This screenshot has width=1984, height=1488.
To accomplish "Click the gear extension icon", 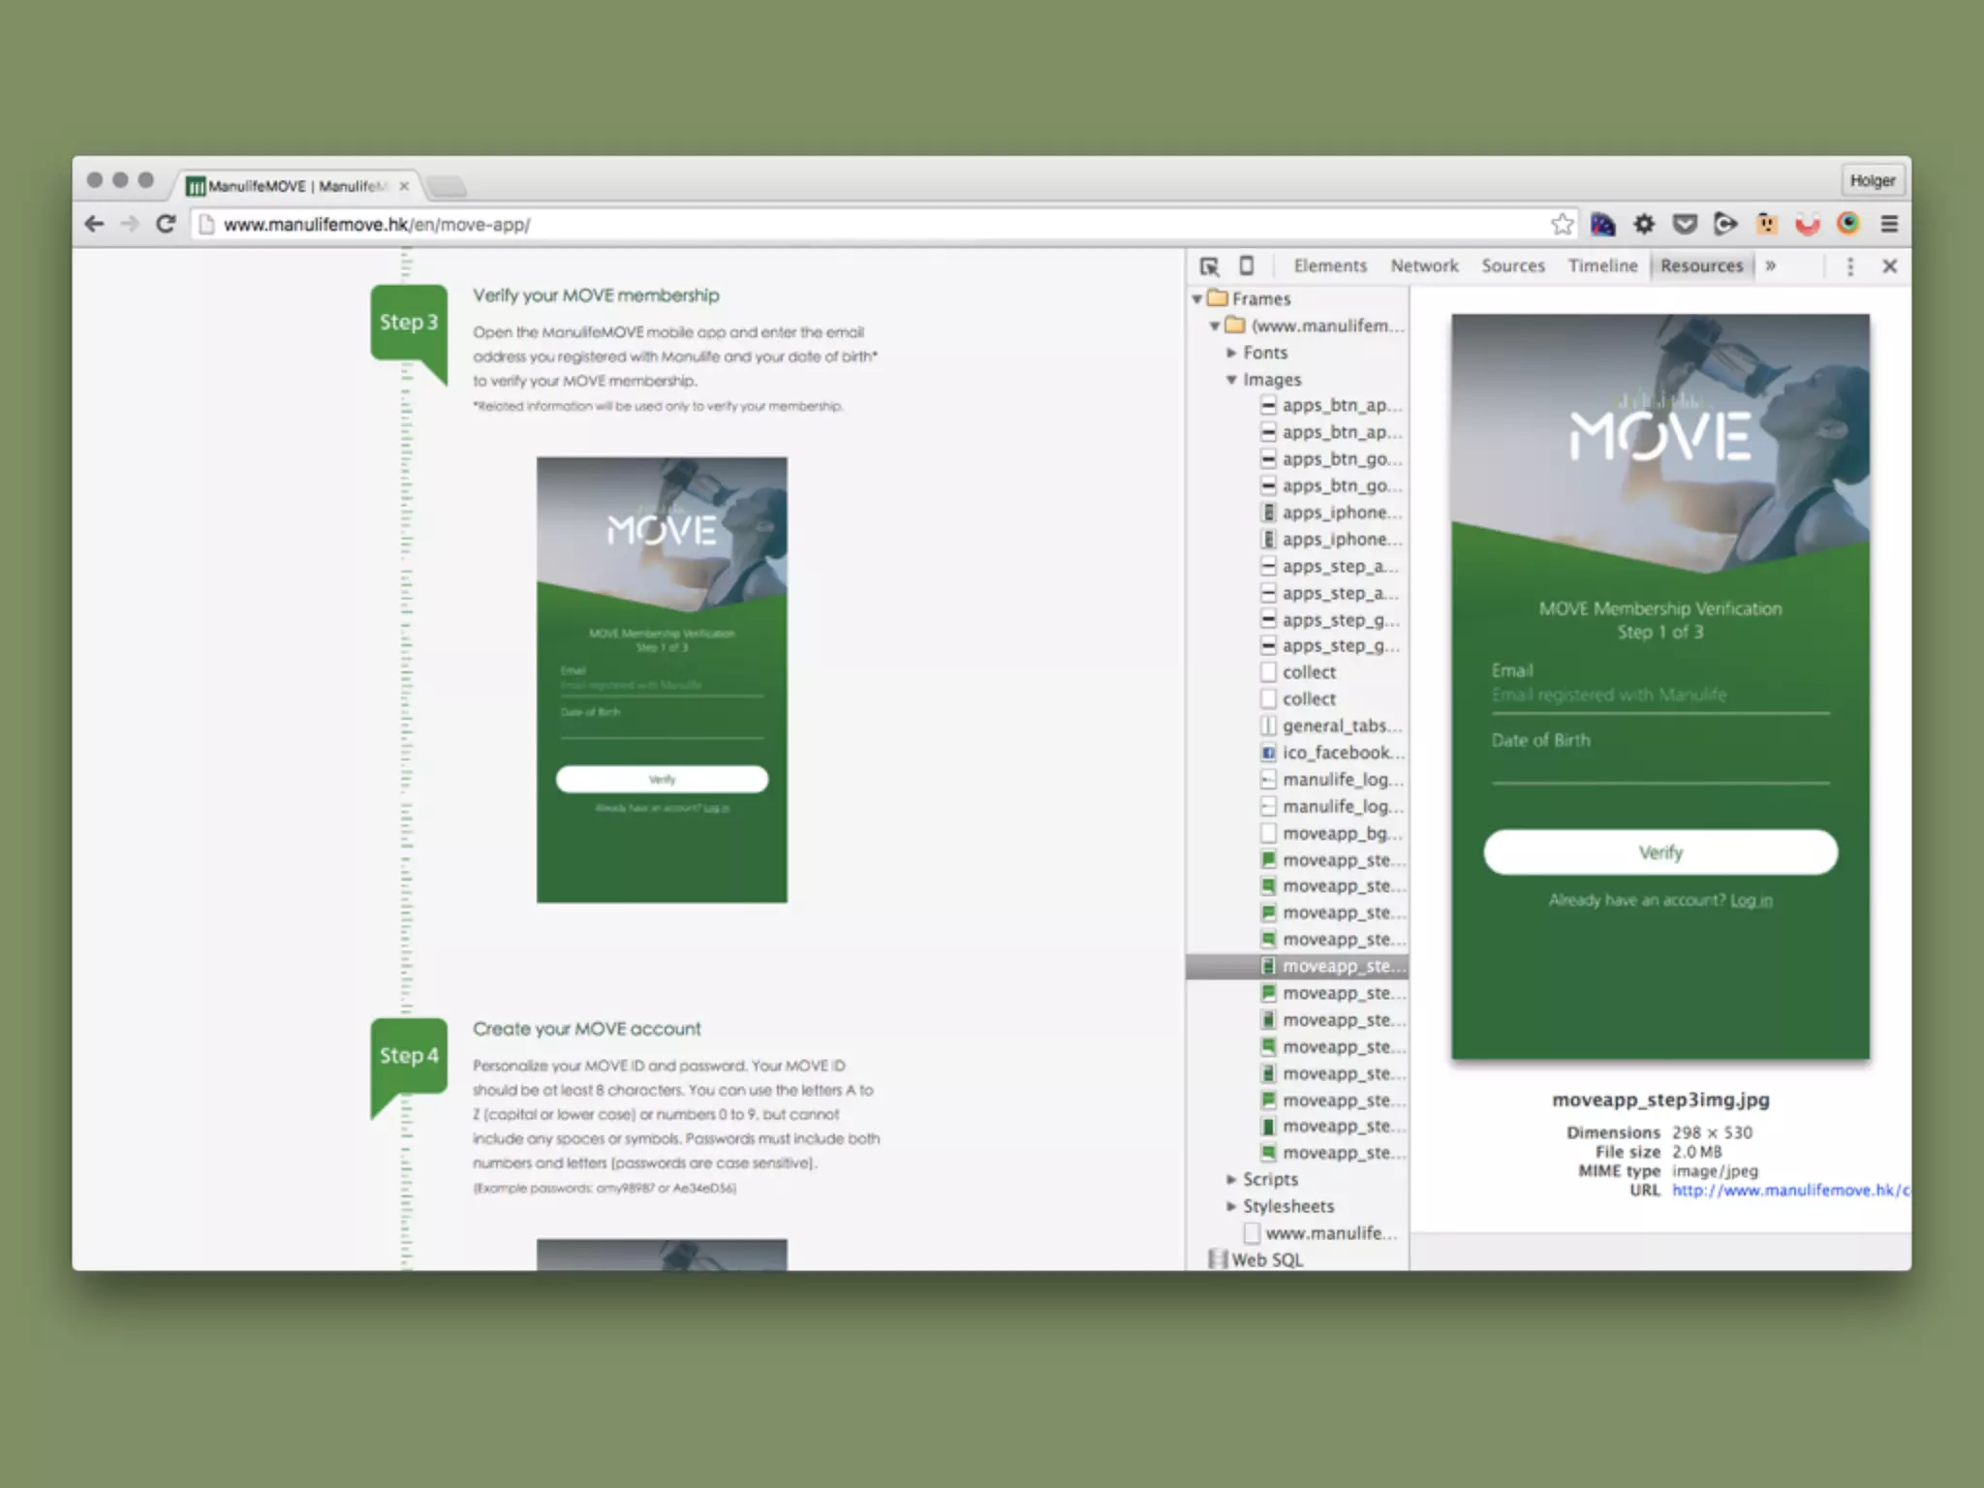I will 1644,225.
